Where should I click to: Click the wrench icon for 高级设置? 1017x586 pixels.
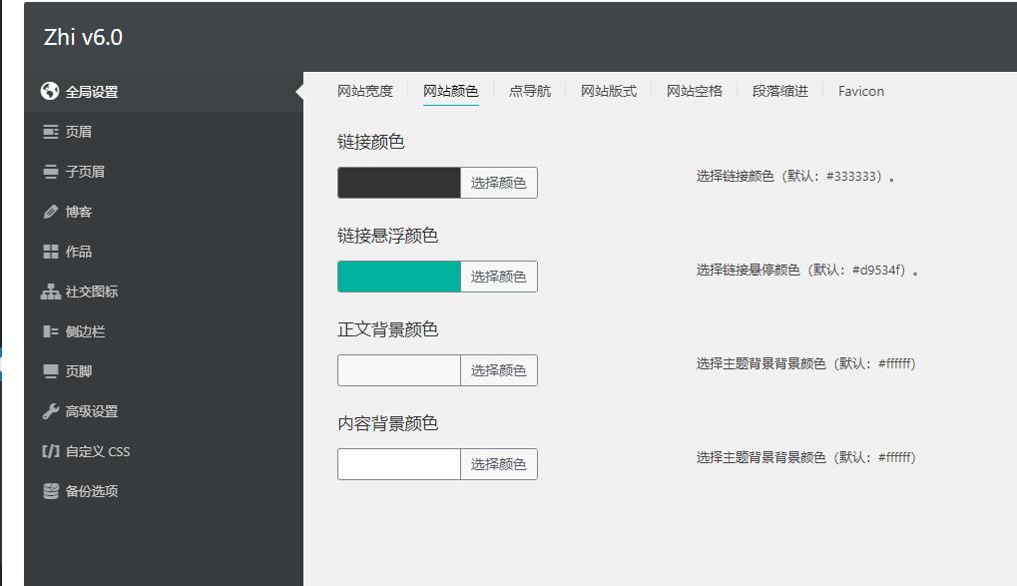51,411
